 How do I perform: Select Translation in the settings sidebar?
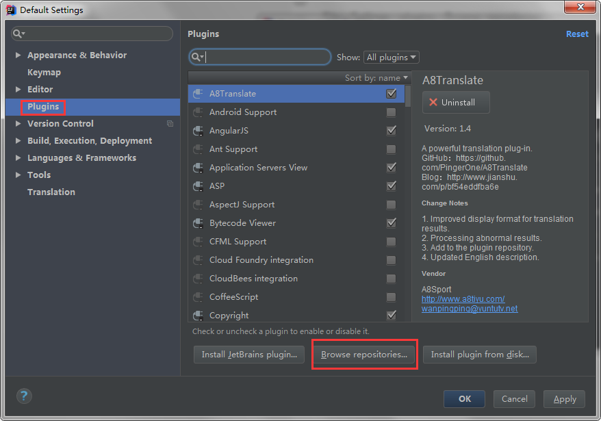pos(51,192)
